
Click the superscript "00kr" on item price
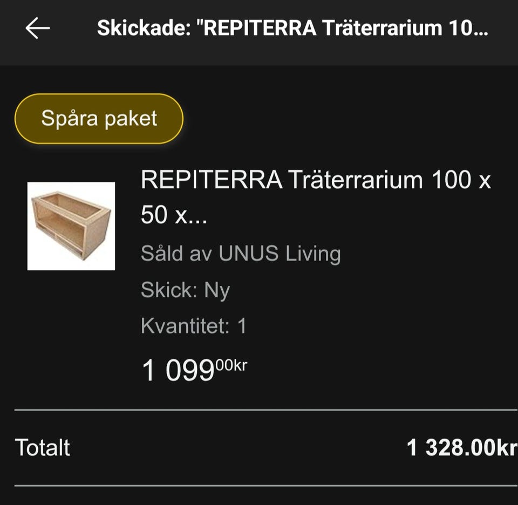click(x=231, y=365)
